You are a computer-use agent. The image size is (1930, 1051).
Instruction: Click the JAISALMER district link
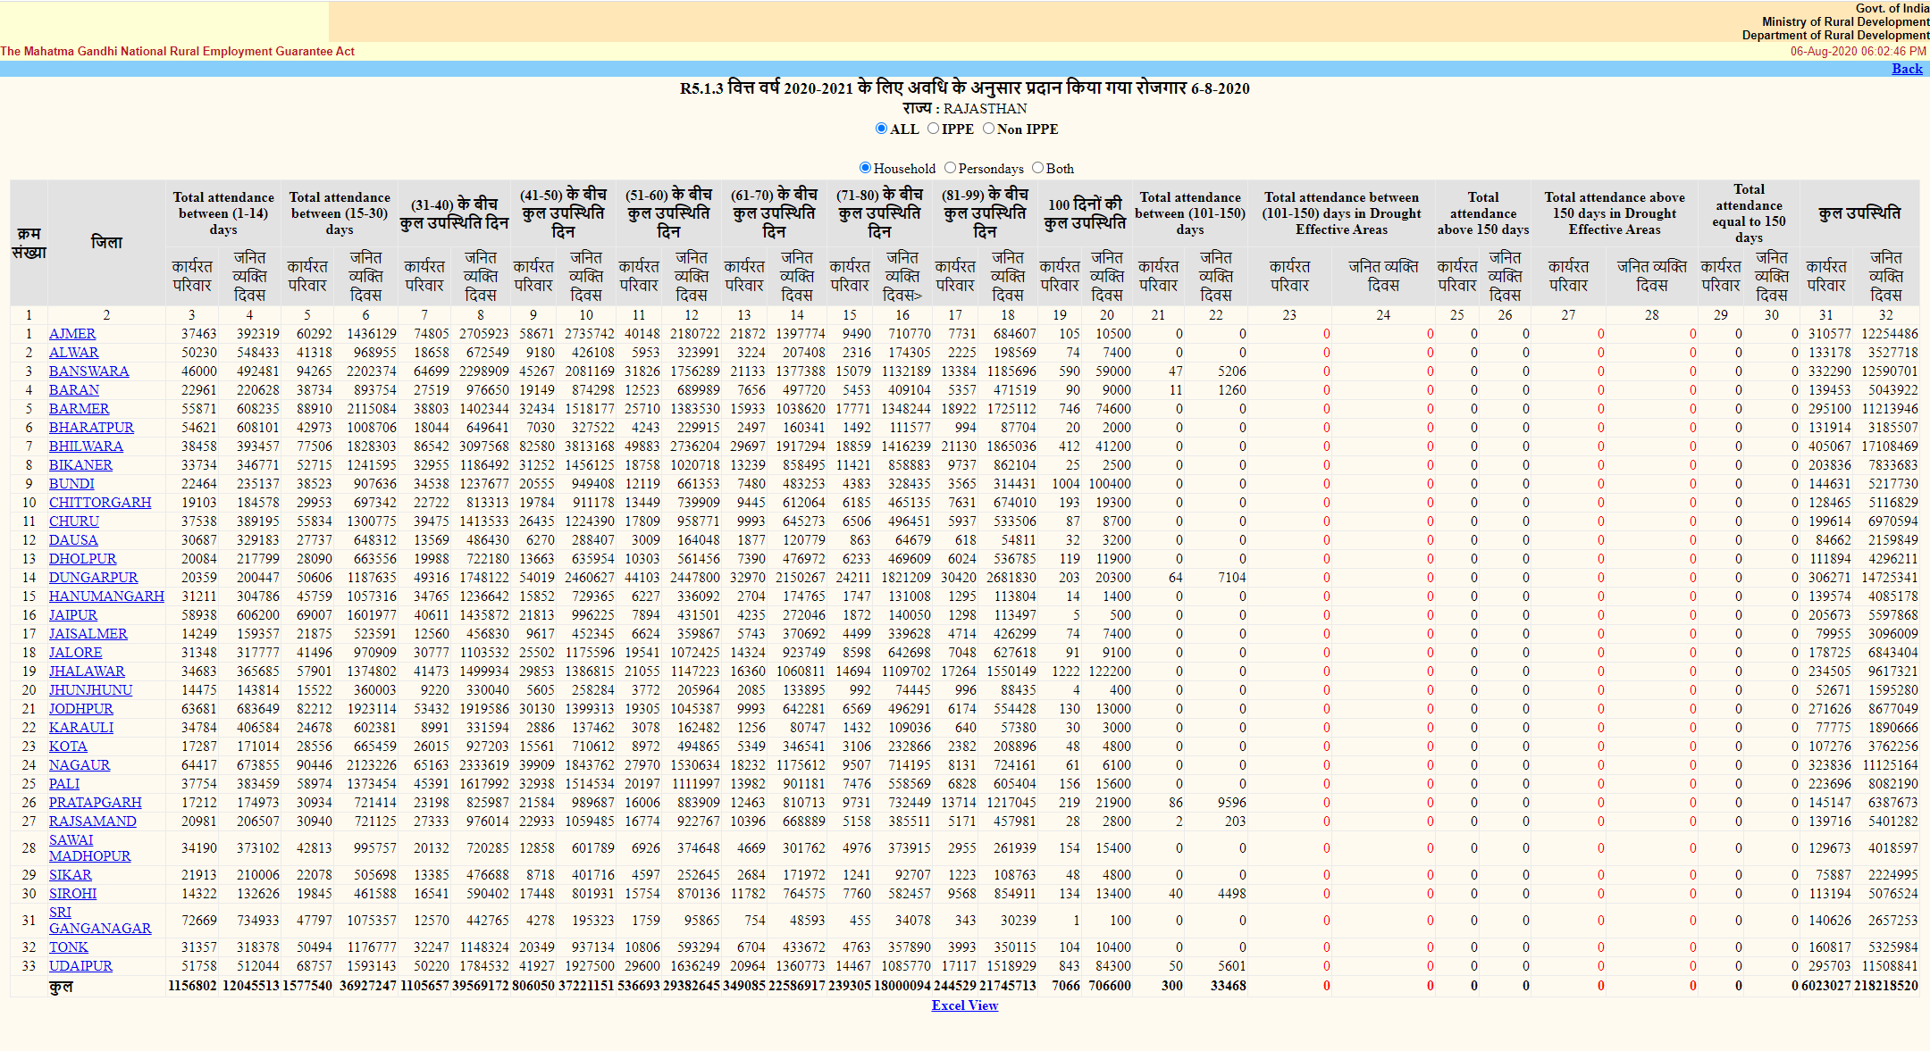pyautogui.click(x=88, y=634)
